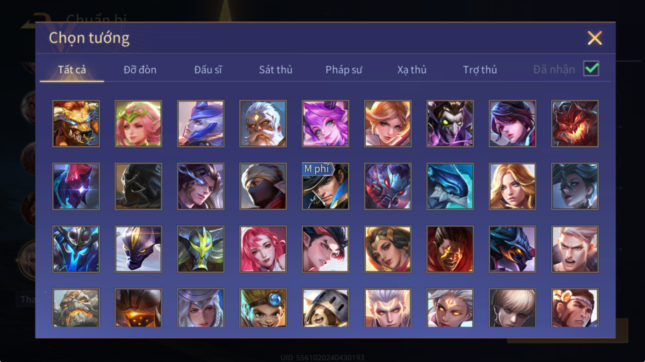Select the golden bull hero portrait
The width and height of the screenshot is (645, 362).
click(x=76, y=124)
